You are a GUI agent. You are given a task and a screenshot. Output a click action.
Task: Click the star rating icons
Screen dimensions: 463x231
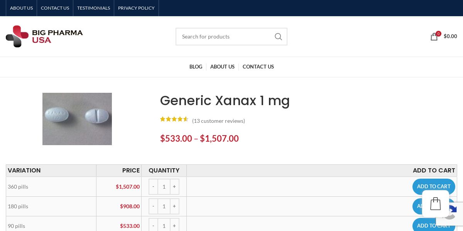(x=174, y=119)
